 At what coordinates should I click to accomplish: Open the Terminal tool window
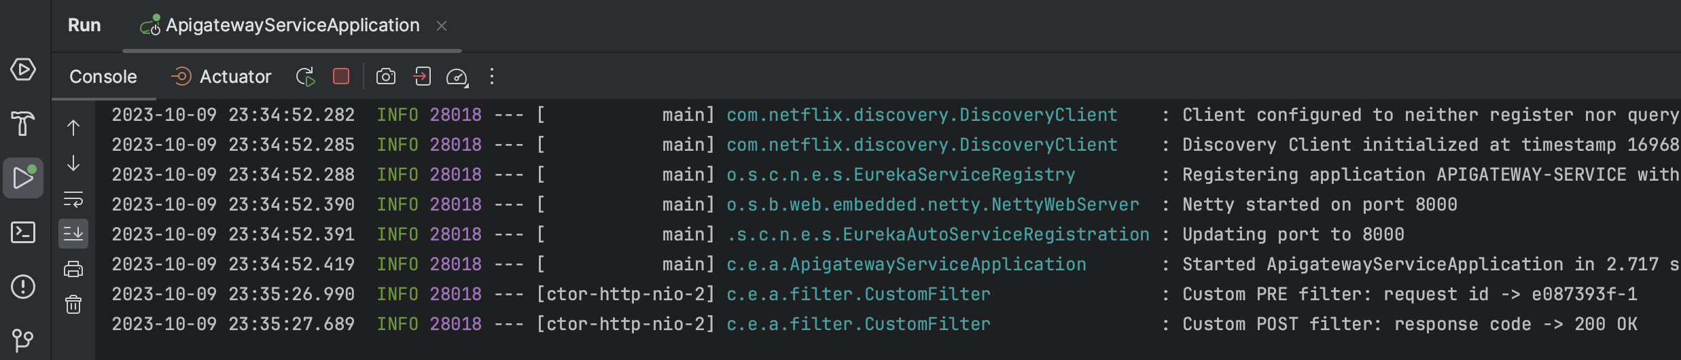click(x=23, y=232)
